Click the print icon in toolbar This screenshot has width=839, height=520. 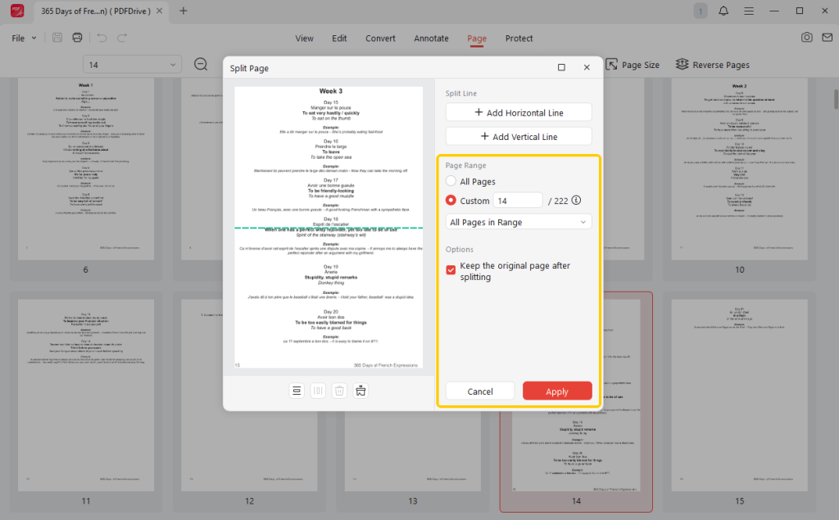[x=77, y=38]
